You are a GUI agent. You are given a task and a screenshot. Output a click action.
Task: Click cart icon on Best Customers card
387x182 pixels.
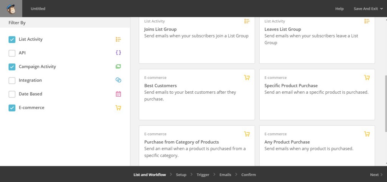pos(247,77)
